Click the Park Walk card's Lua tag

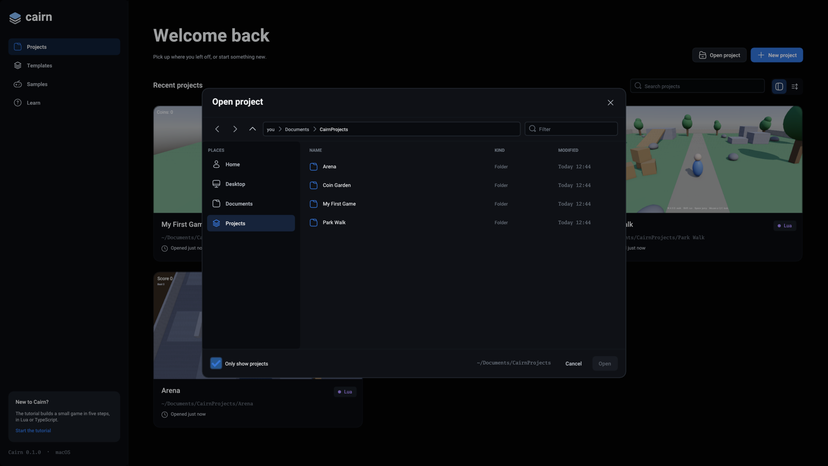[x=785, y=226]
